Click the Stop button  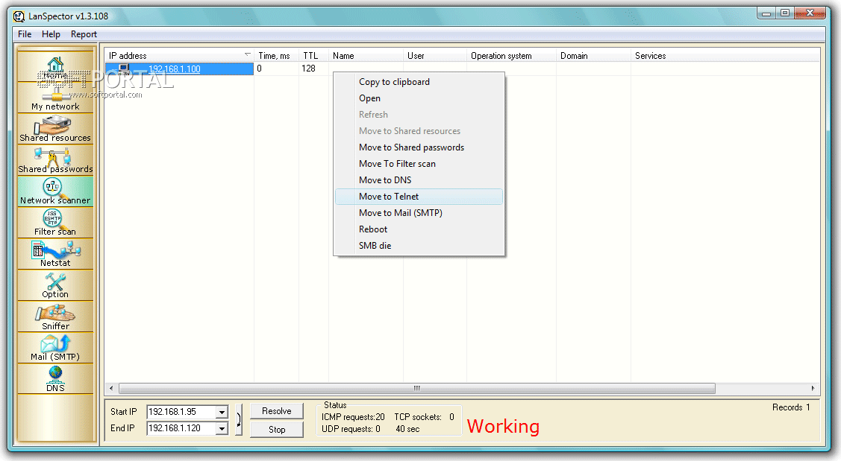(x=277, y=430)
